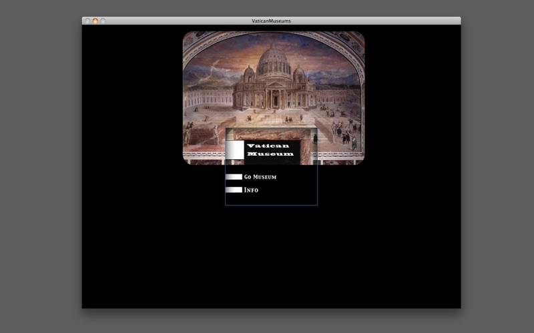The image size is (534, 333).
Task: Click the Vatican Museum title banner
Action: tap(272, 149)
